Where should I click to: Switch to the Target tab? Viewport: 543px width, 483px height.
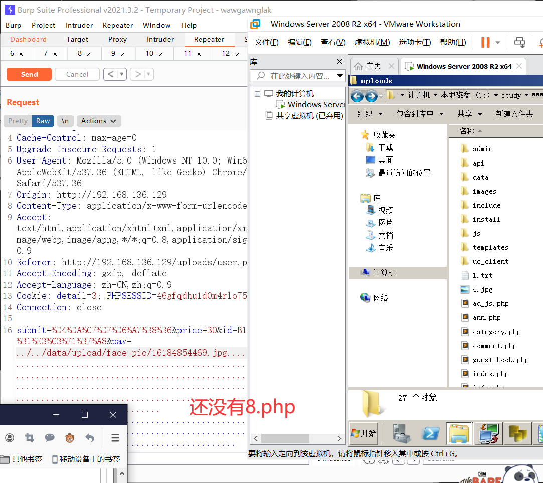click(x=77, y=40)
